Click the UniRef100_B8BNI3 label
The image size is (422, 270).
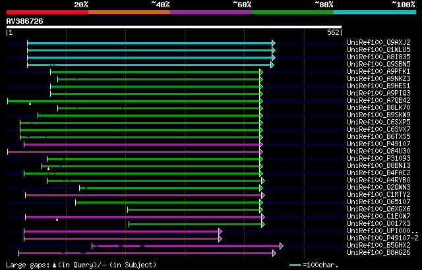click(x=378, y=166)
